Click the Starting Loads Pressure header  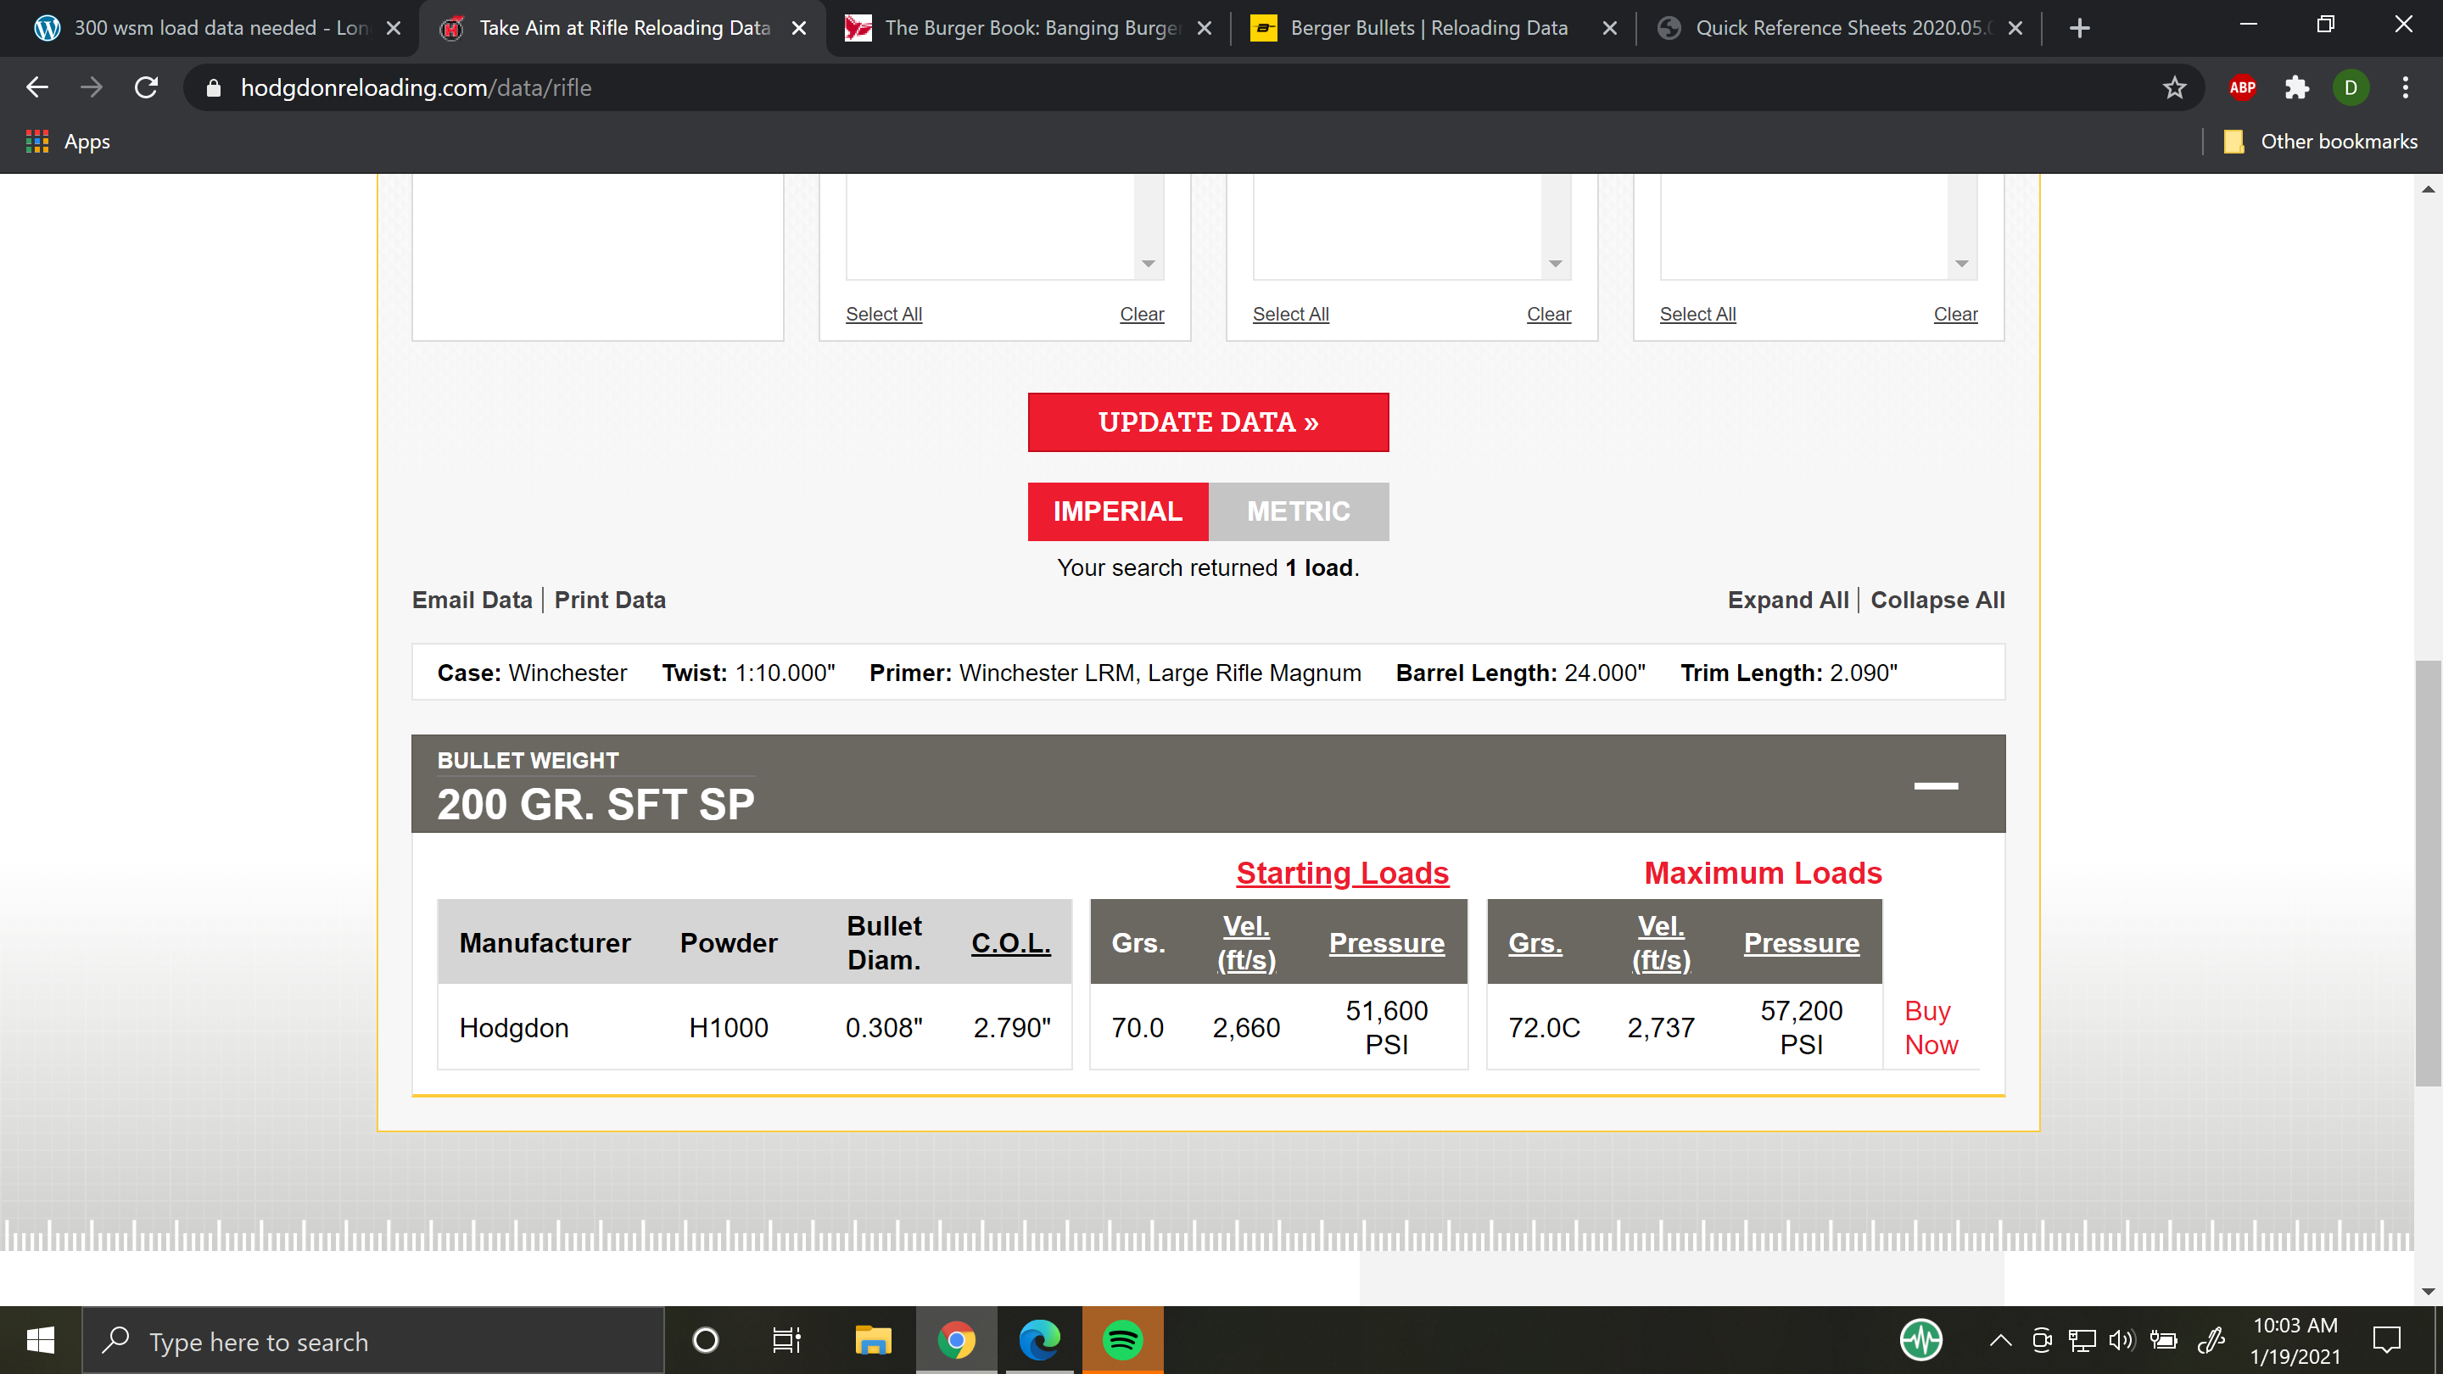point(1387,942)
